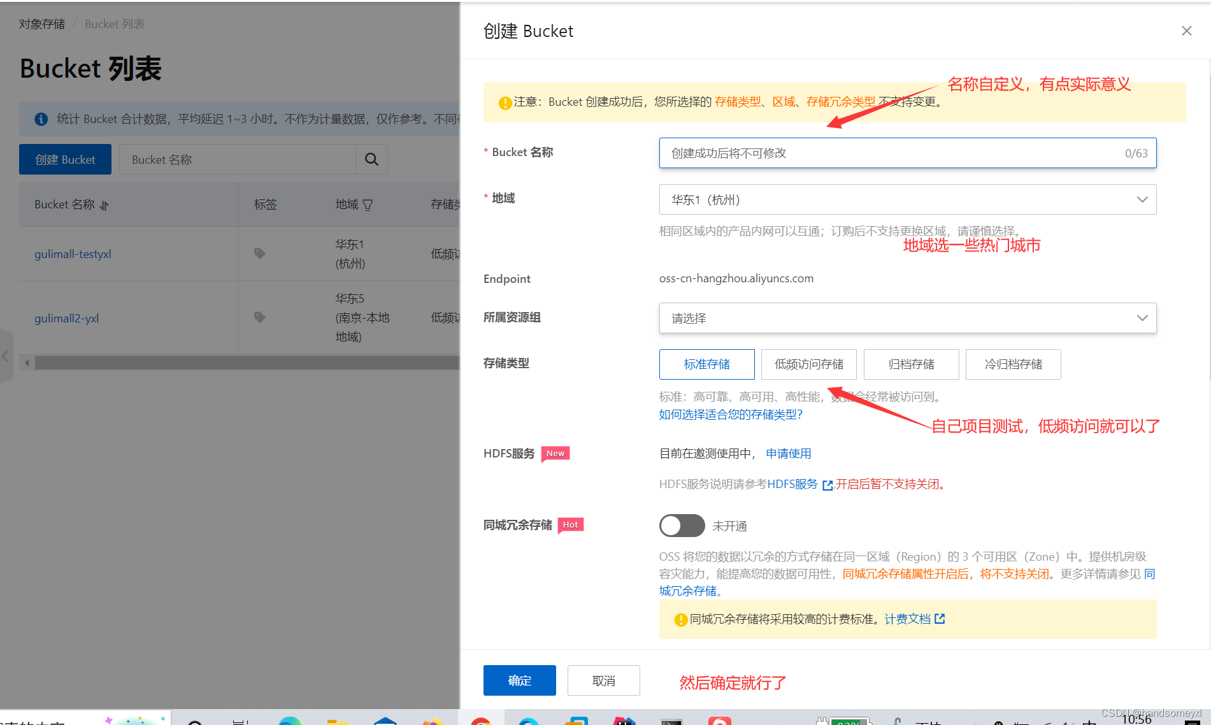Click the oss-cn-hangzhou.aliyuncs.com Endpoint text
The width and height of the screenshot is (1211, 725).
pyautogui.click(x=736, y=278)
